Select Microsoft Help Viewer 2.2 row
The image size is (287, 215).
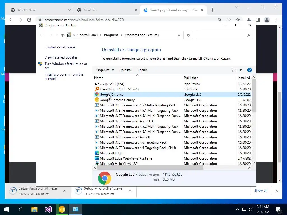(172, 163)
